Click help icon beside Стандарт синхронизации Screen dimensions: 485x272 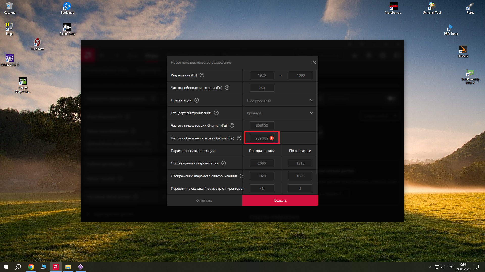click(216, 113)
